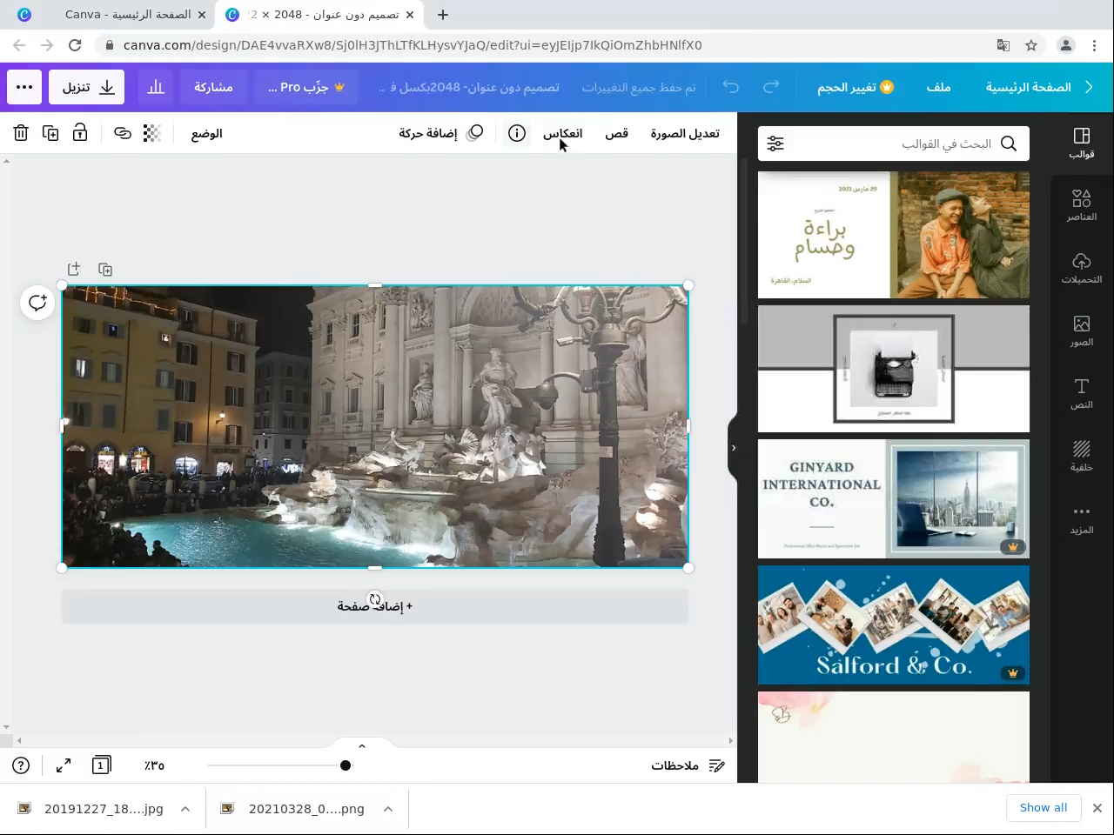Click the trash delete icon in toolbar
The image size is (1114, 835).
click(21, 133)
